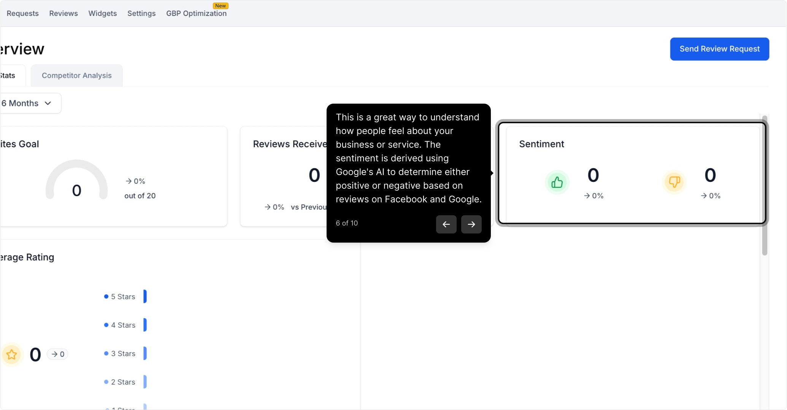The height and width of the screenshot is (410, 787).
Task: Click Send Review Request button
Action: pyautogui.click(x=719, y=49)
